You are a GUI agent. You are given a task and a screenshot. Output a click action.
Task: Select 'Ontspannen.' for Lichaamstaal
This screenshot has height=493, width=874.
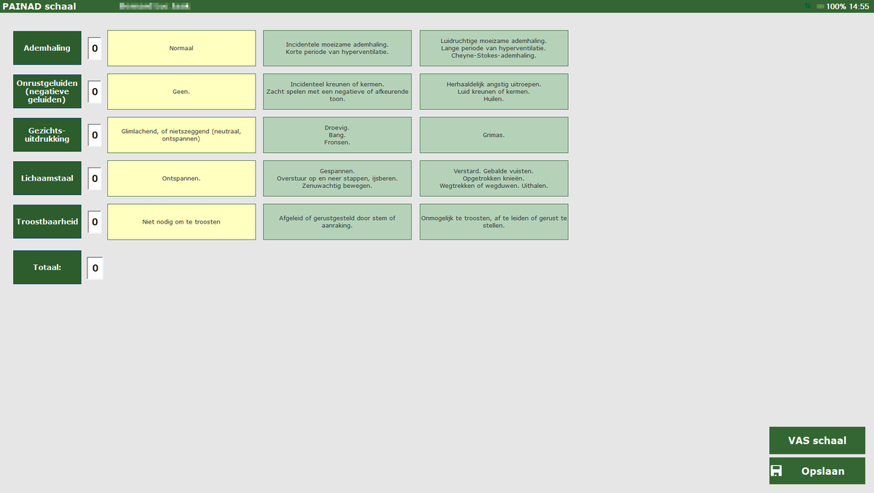pyautogui.click(x=181, y=178)
